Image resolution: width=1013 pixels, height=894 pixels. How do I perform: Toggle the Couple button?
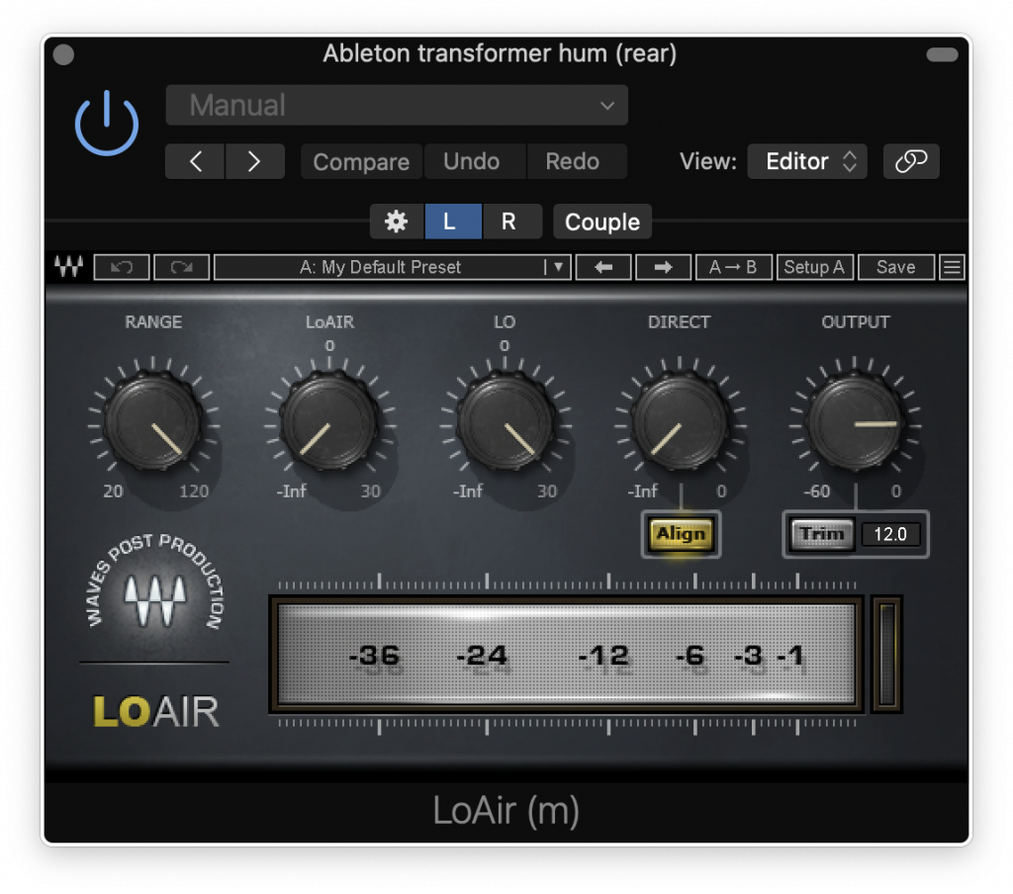(602, 222)
